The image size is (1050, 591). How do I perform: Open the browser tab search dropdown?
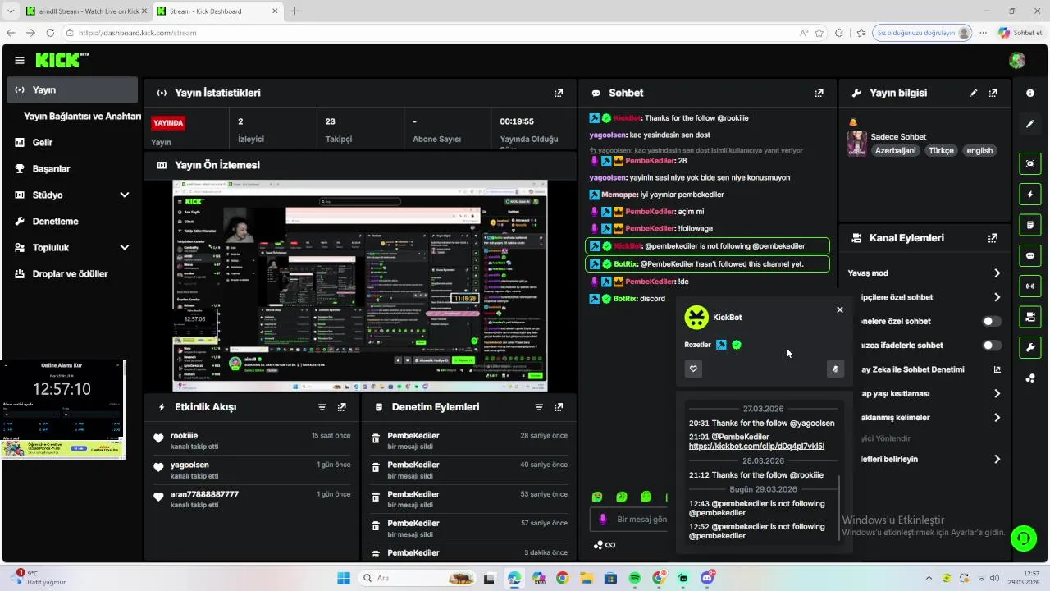11,11
